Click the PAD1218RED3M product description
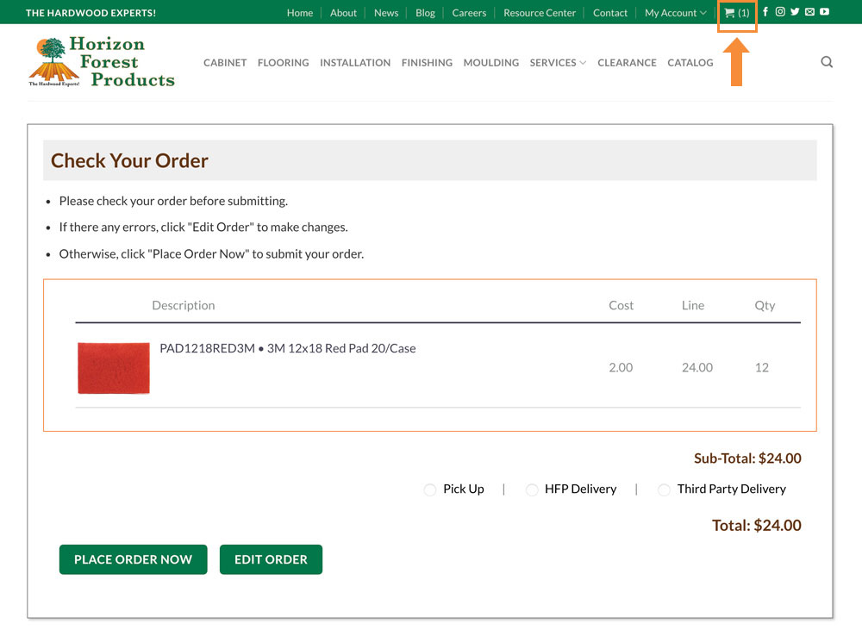 point(288,348)
